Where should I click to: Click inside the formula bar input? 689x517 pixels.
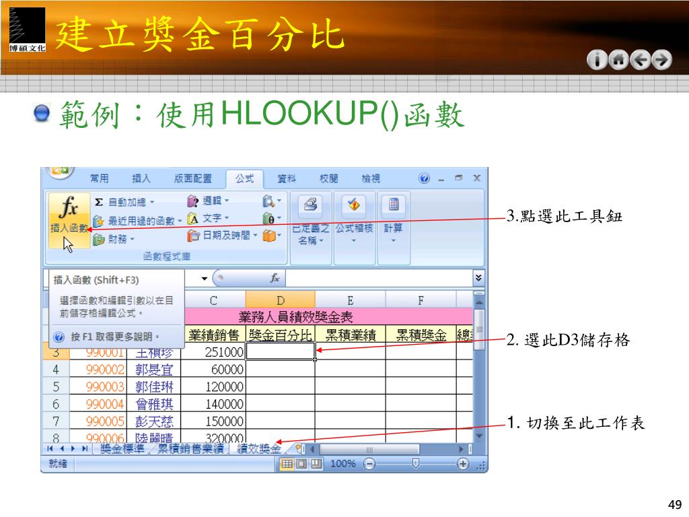pyautogui.click(x=379, y=278)
